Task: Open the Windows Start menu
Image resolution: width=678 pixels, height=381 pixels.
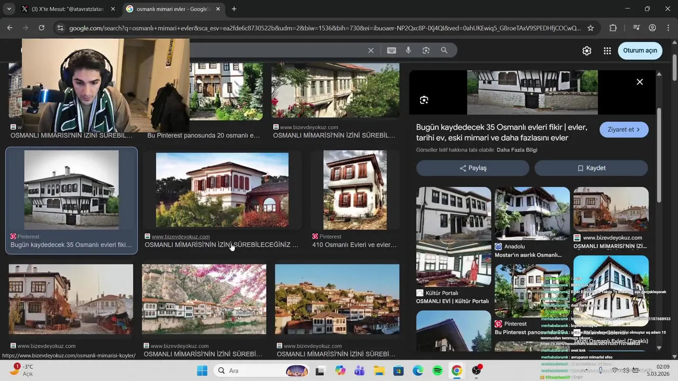Action: click(x=202, y=370)
